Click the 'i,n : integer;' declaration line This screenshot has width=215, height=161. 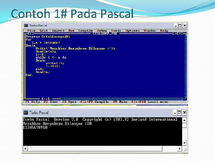click(46, 42)
